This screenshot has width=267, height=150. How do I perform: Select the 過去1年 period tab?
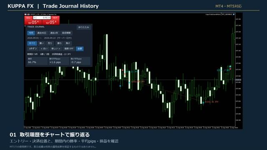tap(54, 33)
